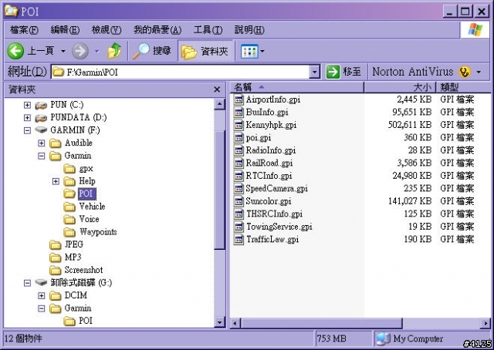Click the RailRoad.gpi file icon
The image size is (494, 350).
[239, 163]
